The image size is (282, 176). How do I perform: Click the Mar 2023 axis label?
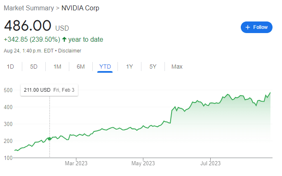click(x=76, y=163)
